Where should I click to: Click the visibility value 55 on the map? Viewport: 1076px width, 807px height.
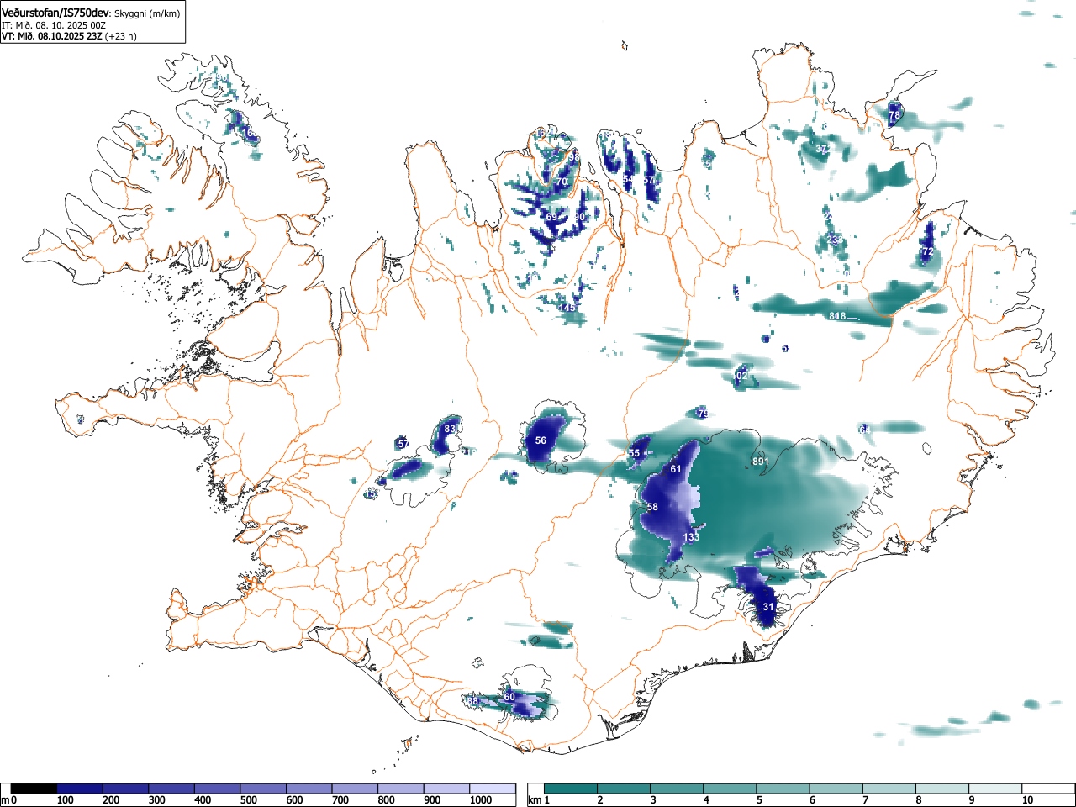(x=634, y=453)
